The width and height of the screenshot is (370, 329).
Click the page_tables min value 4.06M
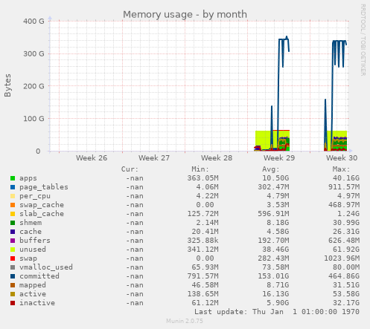coord(208,187)
